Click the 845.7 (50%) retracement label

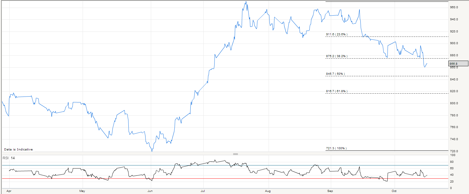(335, 74)
